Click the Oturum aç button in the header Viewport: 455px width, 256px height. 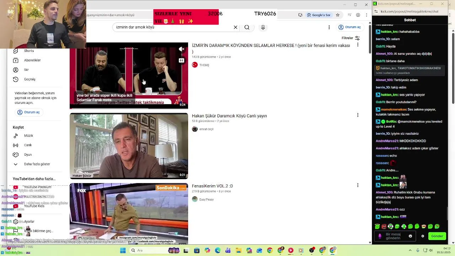point(350,27)
